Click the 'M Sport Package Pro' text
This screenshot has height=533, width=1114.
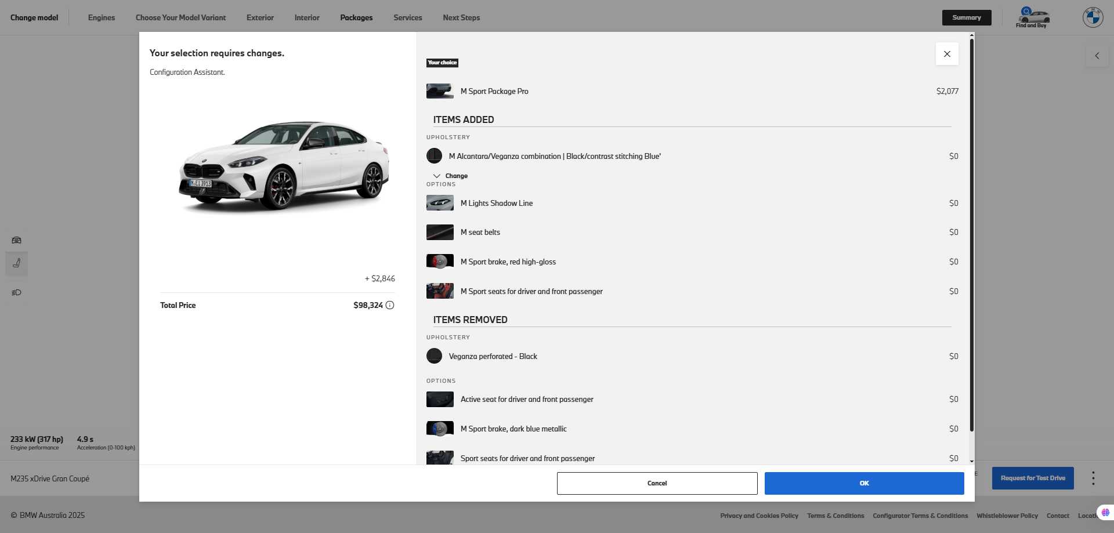494,91
